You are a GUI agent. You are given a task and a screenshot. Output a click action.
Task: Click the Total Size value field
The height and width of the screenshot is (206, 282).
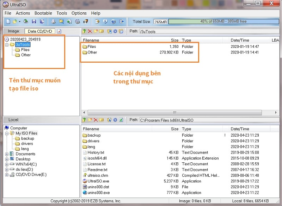pyautogui.click(x=160, y=22)
